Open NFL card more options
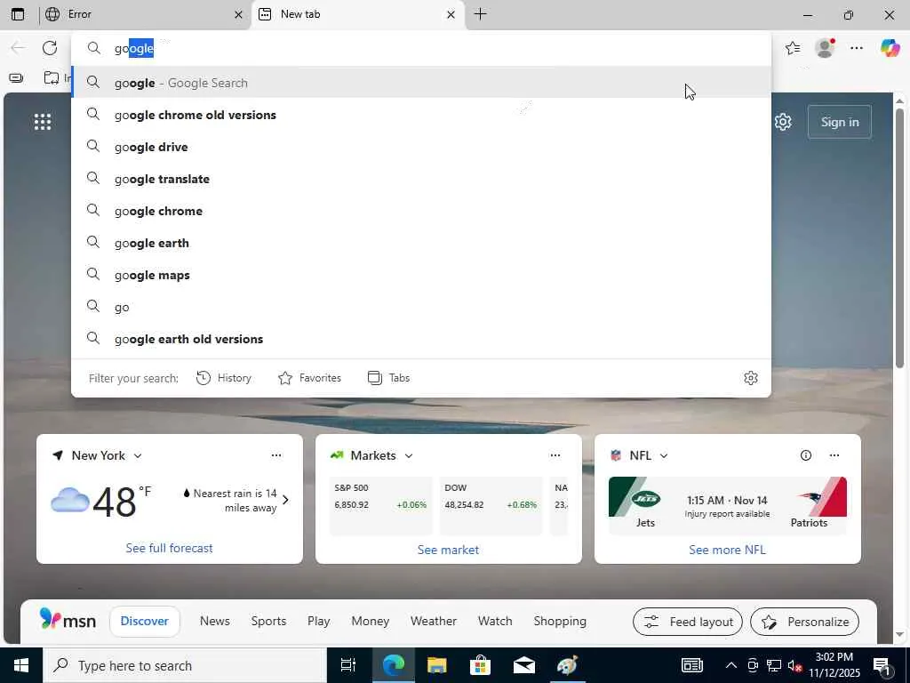The width and height of the screenshot is (910, 683). pyautogui.click(x=834, y=456)
